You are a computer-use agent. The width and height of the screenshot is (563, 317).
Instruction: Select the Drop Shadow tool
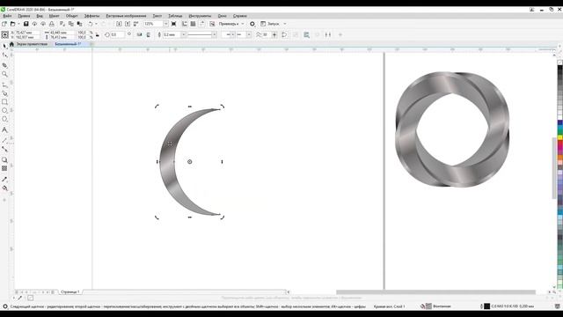(4, 159)
